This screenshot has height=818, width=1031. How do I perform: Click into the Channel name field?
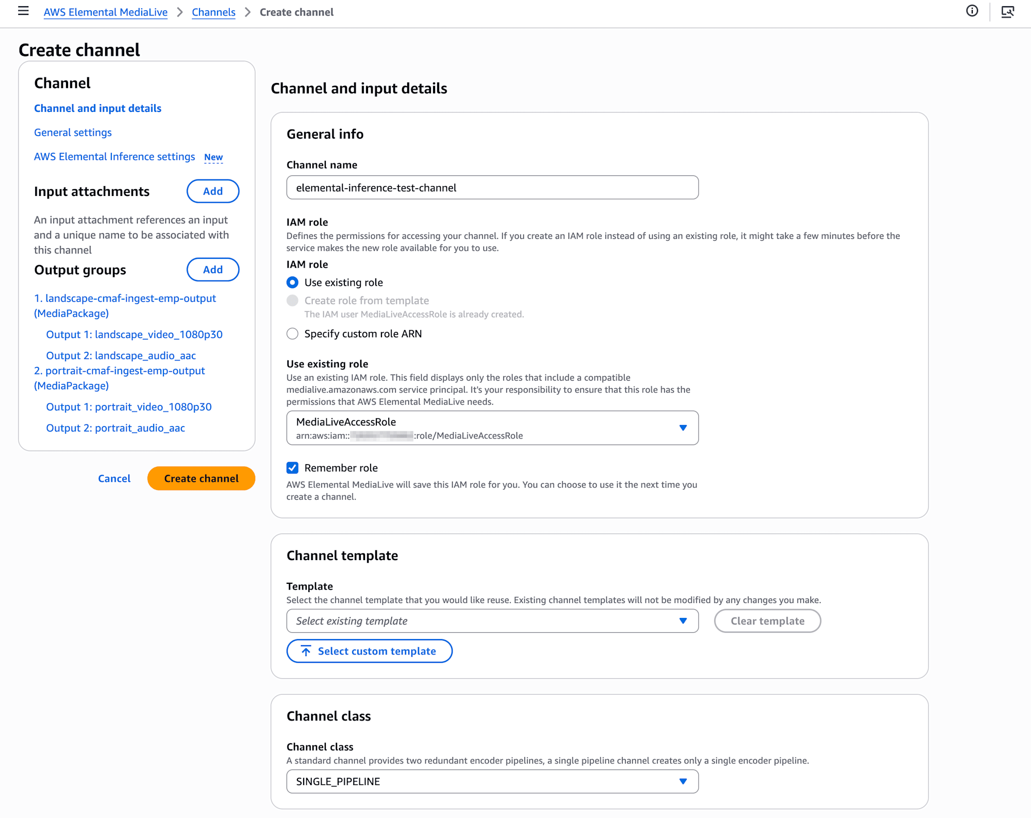(492, 188)
